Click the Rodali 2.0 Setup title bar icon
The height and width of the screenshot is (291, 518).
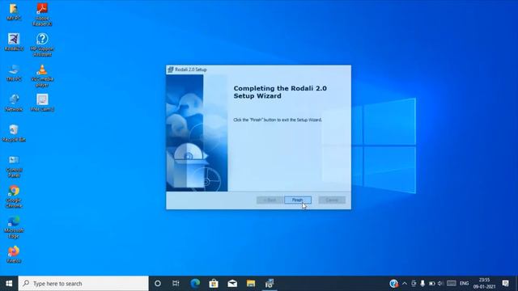click(x=171, y=70)
